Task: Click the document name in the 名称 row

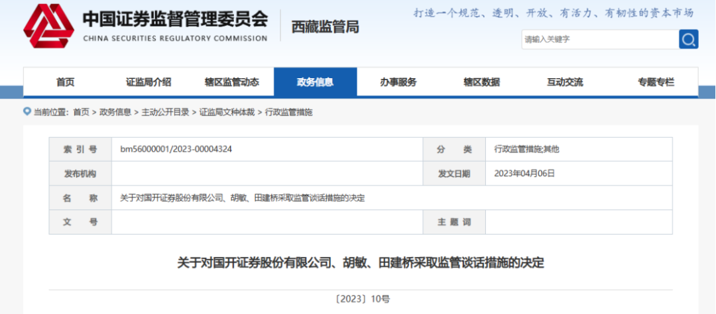Action: click(x=242, y=198)
